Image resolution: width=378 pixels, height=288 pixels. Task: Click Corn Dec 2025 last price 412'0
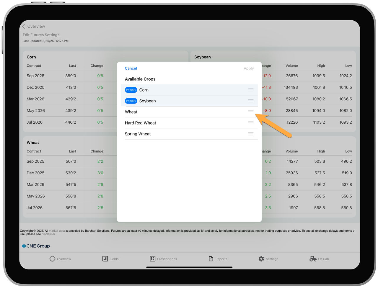click(71, 87)
